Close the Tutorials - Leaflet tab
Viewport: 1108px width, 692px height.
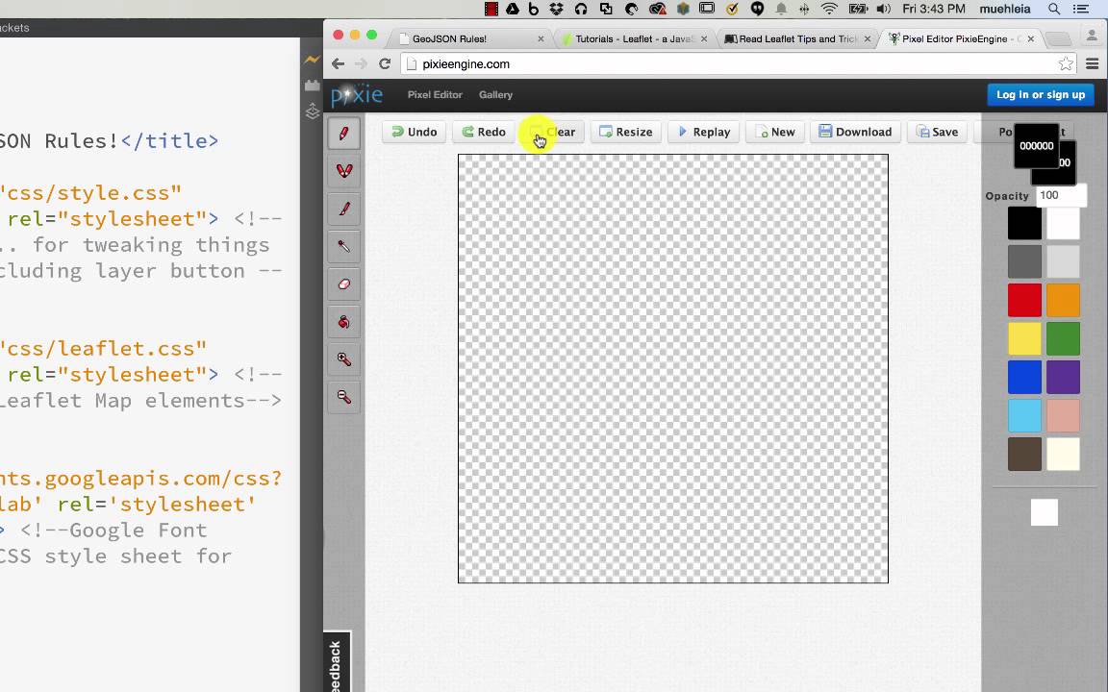[x=704, y=38]
